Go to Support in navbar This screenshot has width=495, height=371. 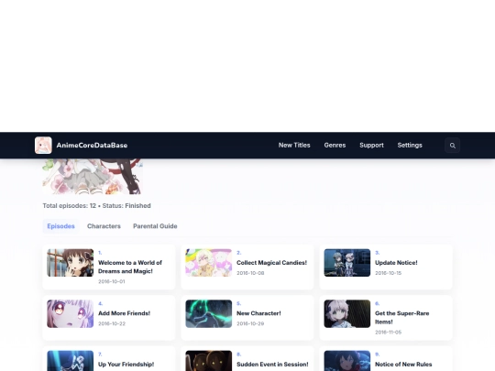pyautogui.click(x=371, y=145)
